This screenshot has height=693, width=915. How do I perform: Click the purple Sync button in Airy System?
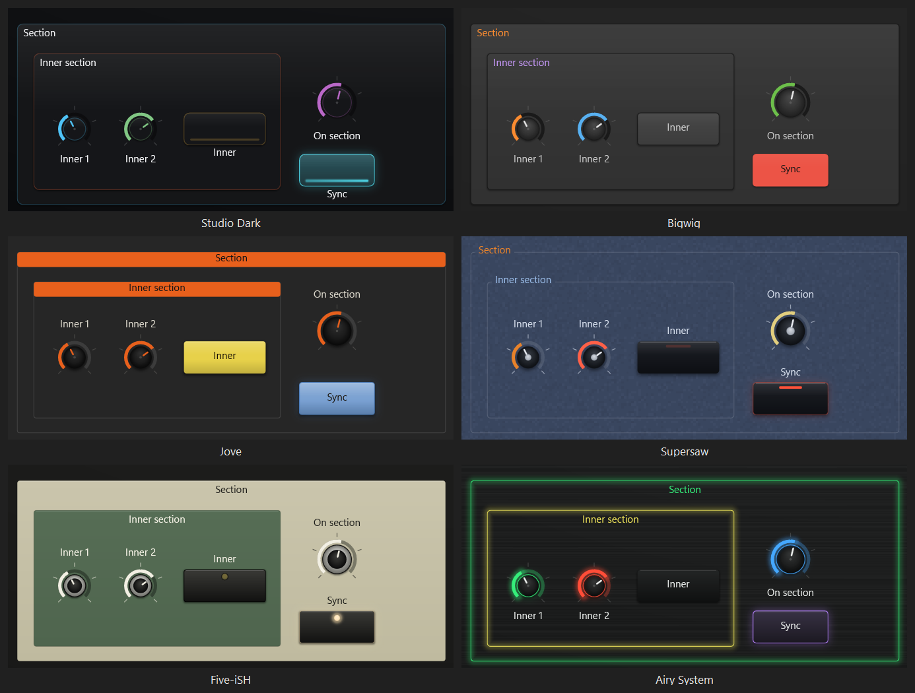(x=790, y=627)
